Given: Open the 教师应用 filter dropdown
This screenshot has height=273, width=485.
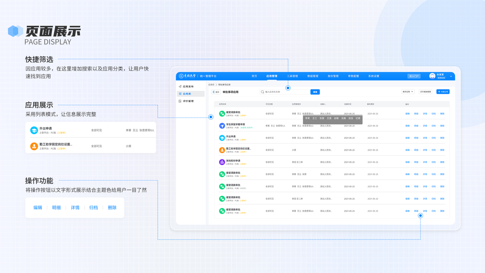Looking at the screenshot, I should [408, 92].
